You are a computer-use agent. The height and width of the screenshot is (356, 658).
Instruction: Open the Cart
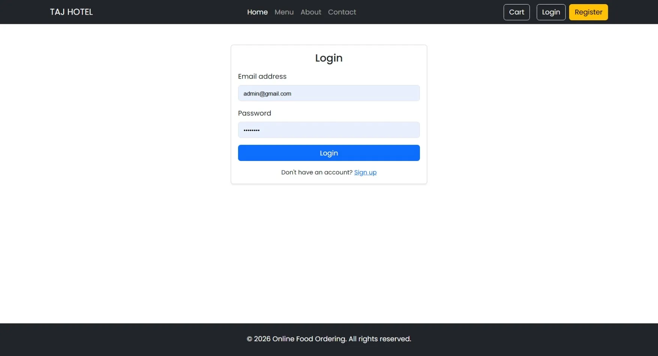[516, 12]
